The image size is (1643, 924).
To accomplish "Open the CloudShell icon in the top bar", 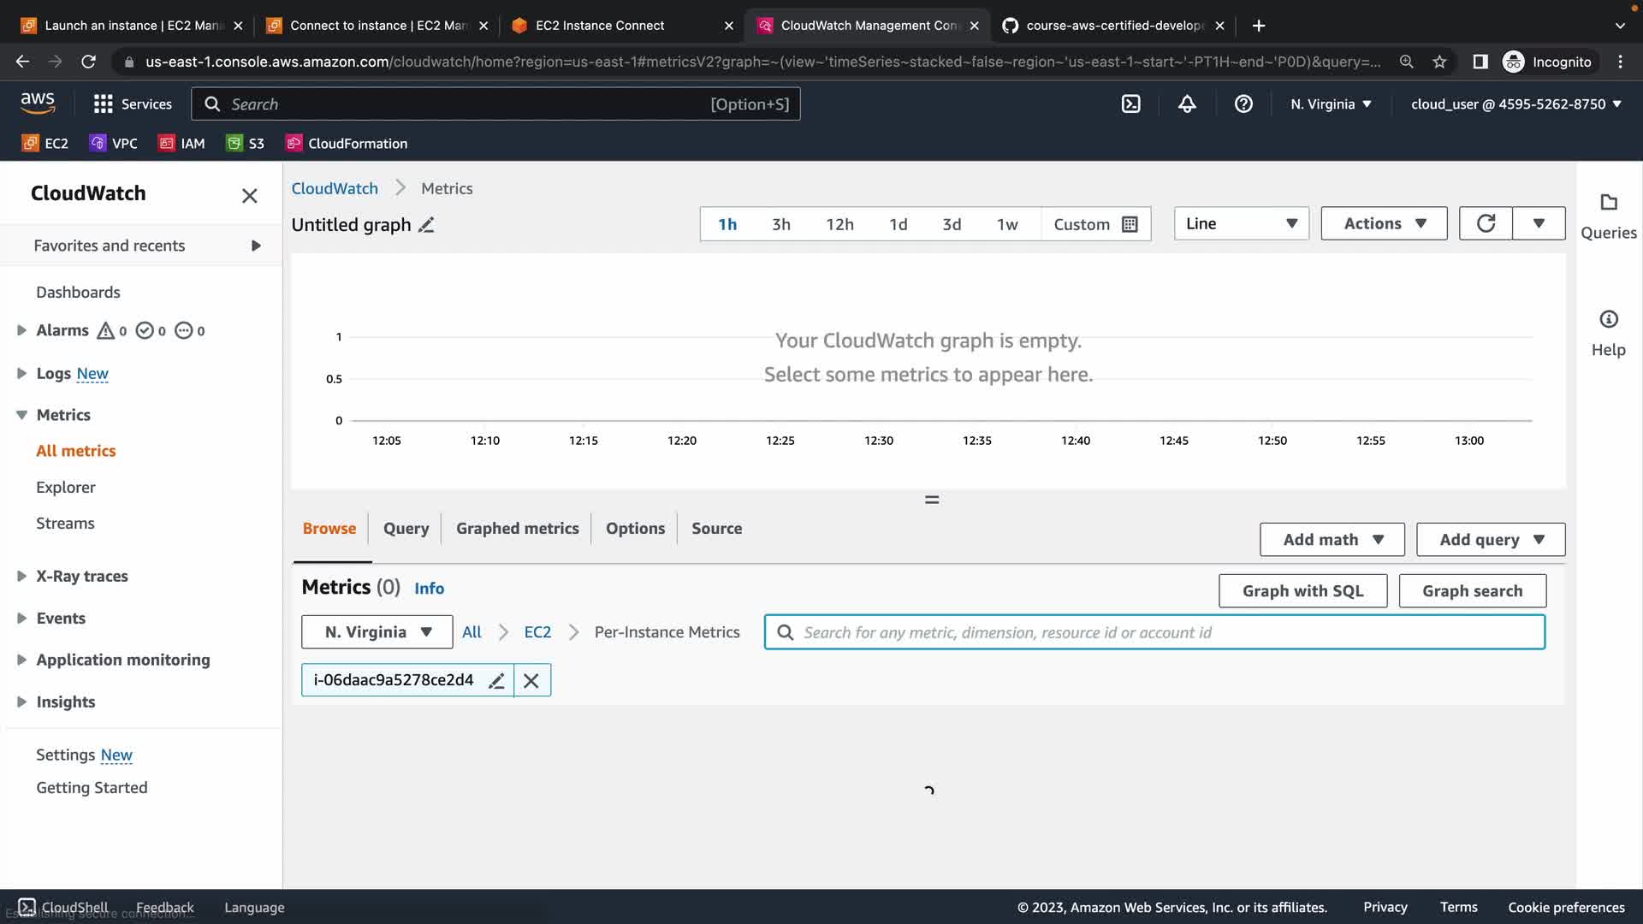I will [x=1130, y=104].
